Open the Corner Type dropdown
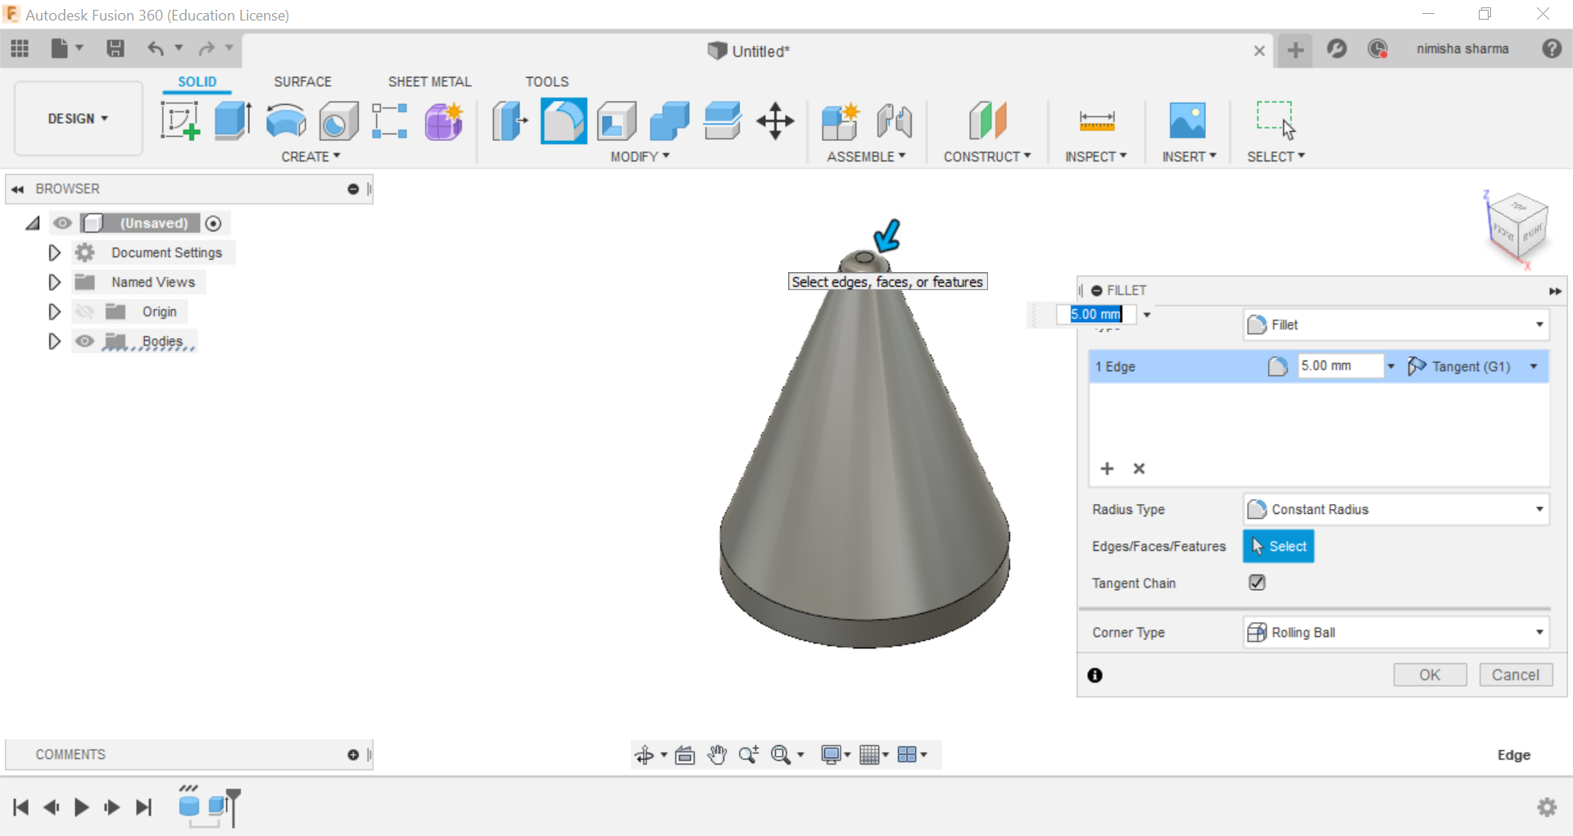This screenshot has height=836, width=1573. click(x=1395, y=632)
